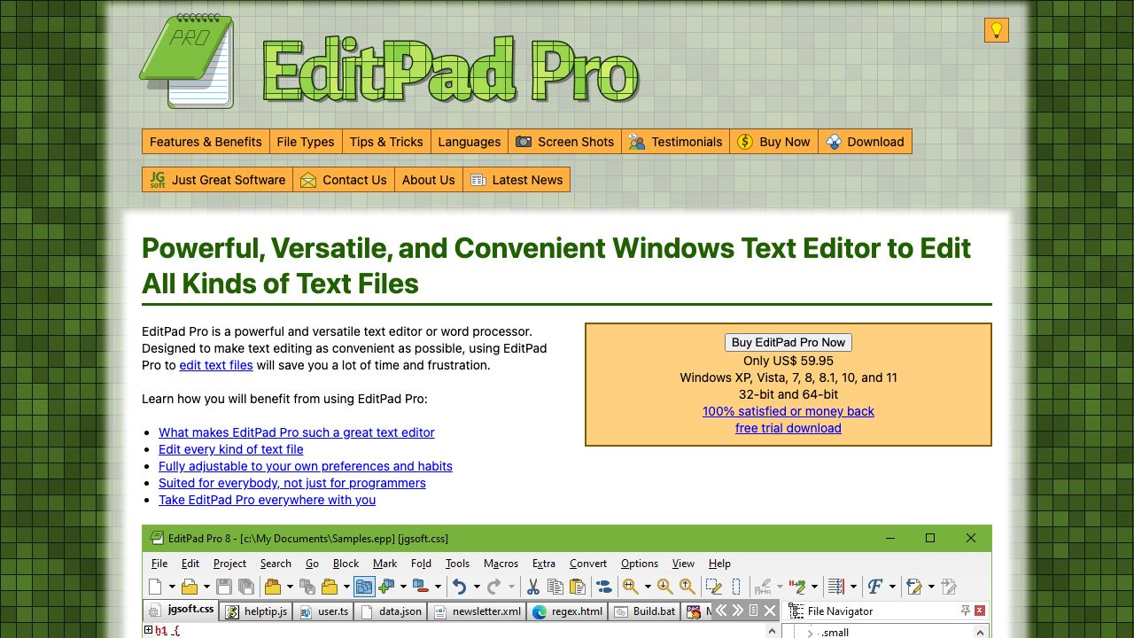This screenshot has height=638, width=1134.
Task: Click the camera icon beside Screen Shots
Action: click(524, 142)
